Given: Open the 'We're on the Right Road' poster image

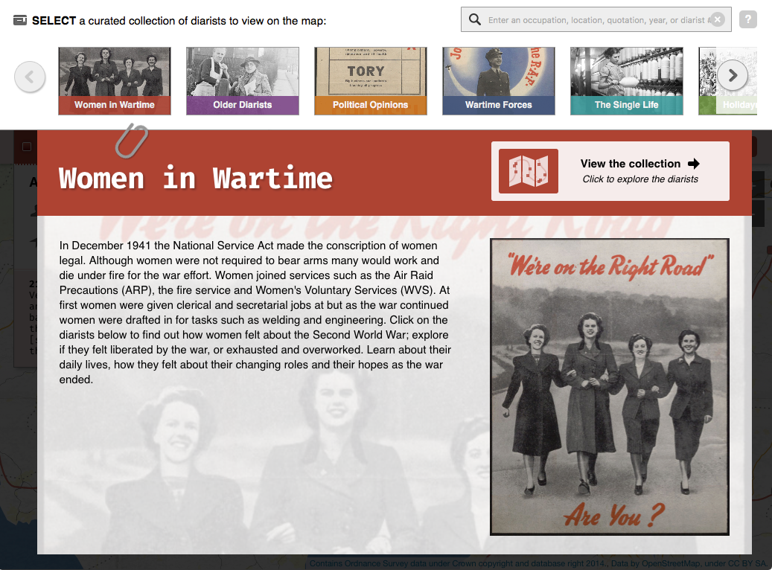Looking at the screenshot, I should click(x=610, y=387).
